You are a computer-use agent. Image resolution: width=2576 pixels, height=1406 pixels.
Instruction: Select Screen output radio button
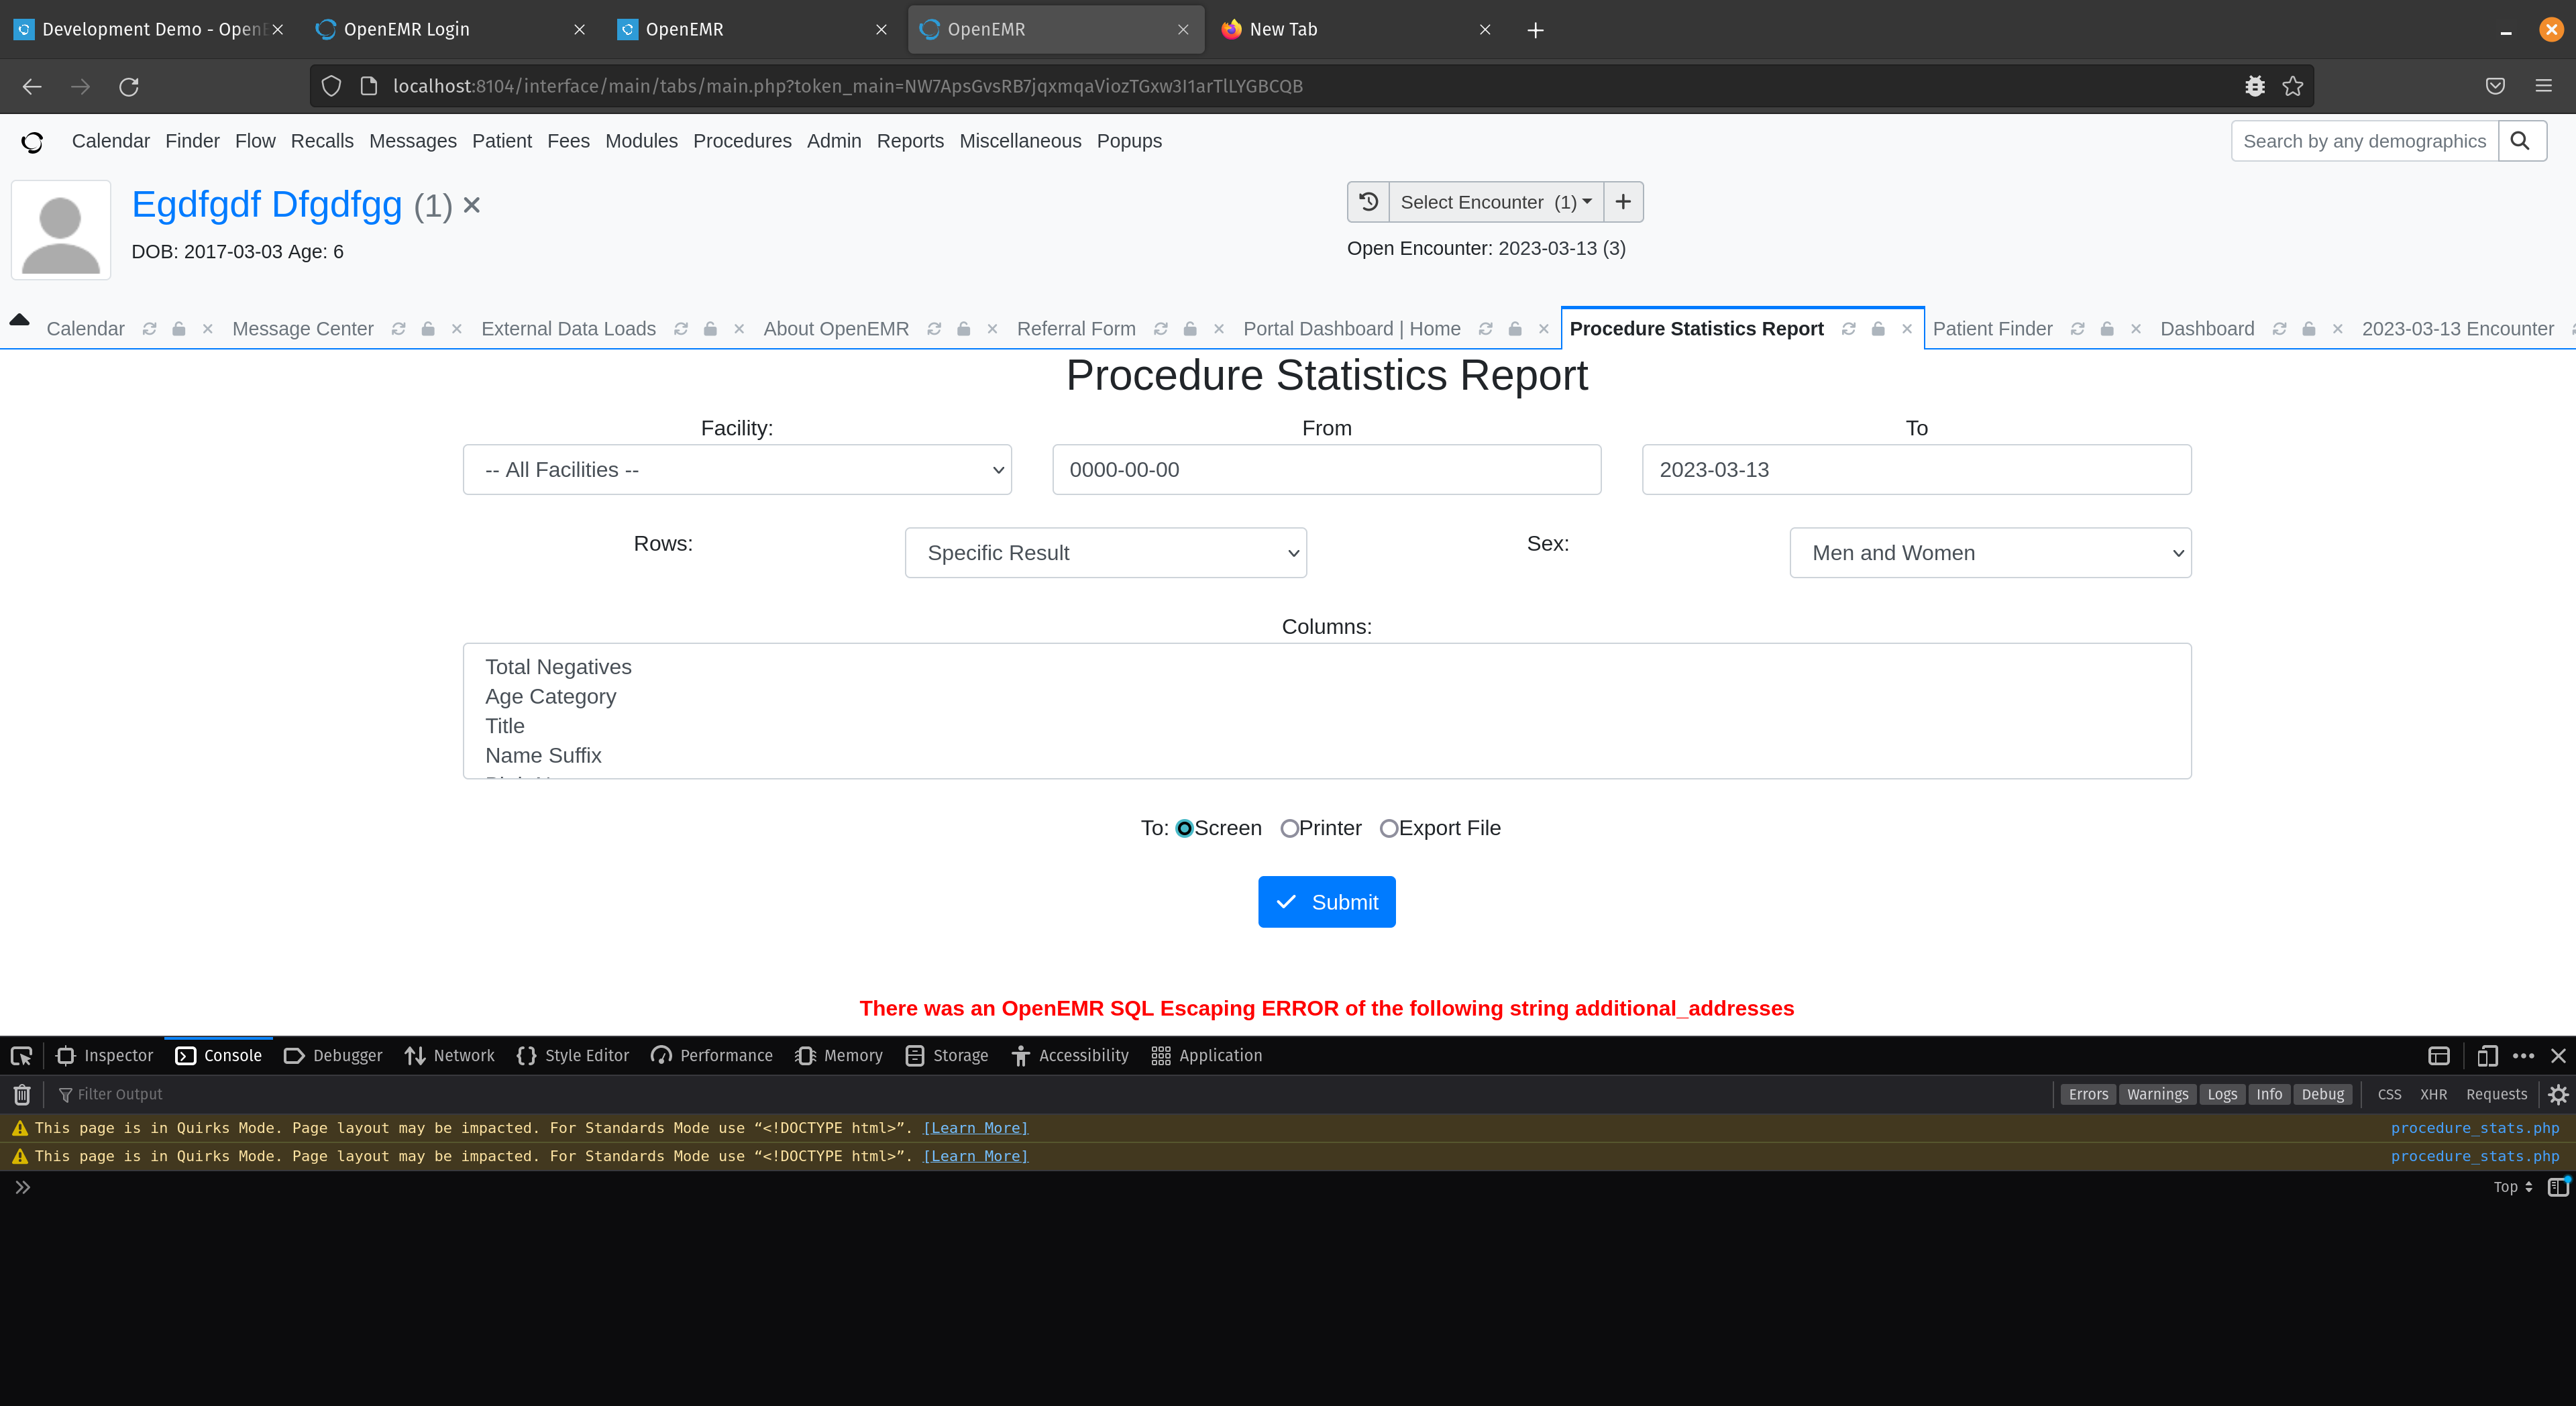pos(1185,829)
